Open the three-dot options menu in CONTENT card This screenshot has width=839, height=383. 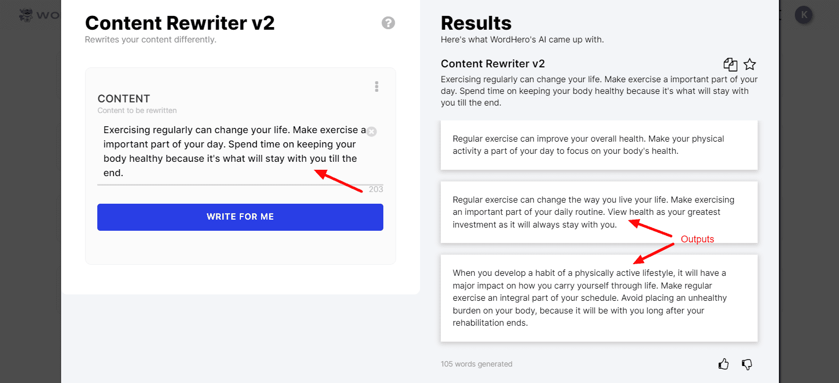[376, 86]
